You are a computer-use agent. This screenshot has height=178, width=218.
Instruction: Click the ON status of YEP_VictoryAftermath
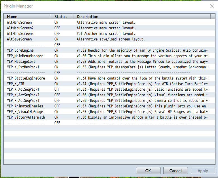tap(56, 117)
